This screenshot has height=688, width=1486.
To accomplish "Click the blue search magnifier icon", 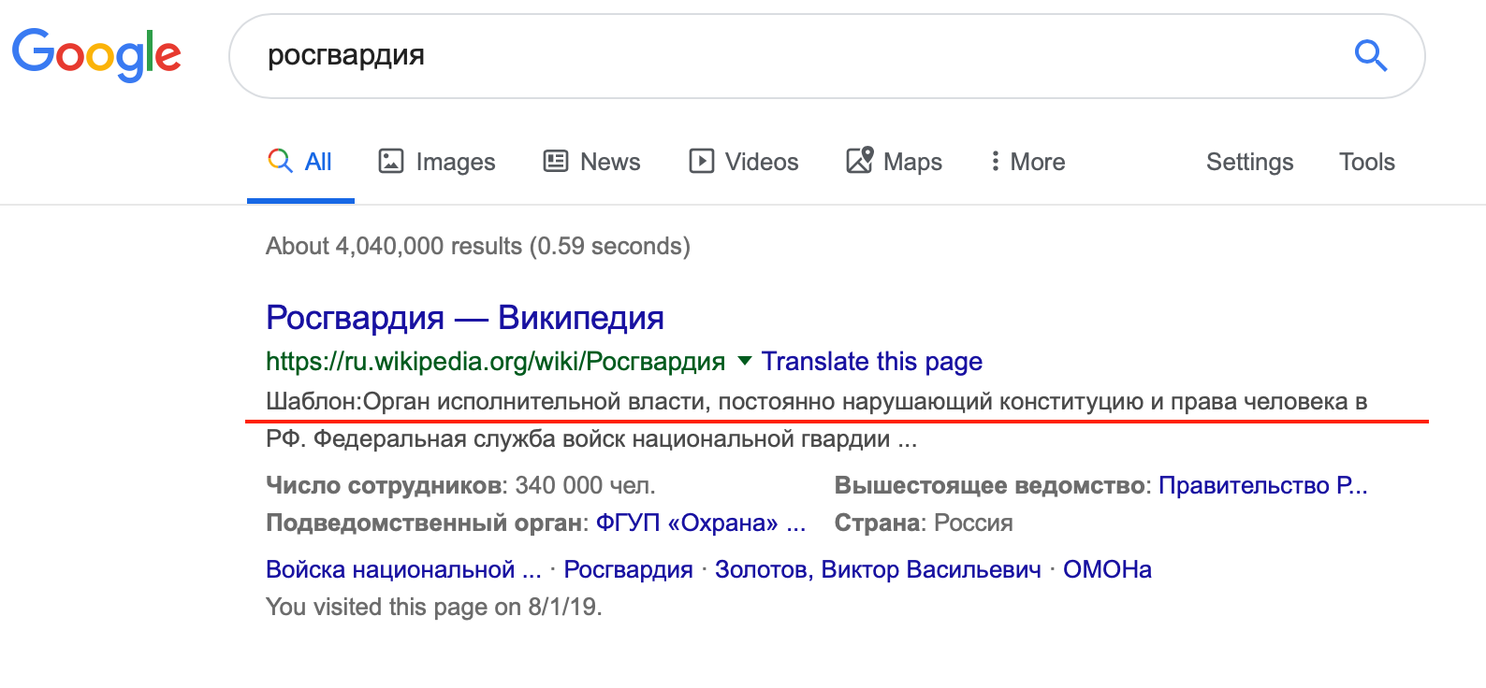I will click(1371, 56).
